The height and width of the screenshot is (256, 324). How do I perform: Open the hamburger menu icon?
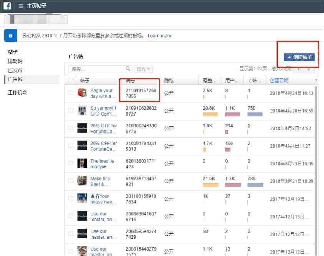pyautogui.click(x=21, y=6)
